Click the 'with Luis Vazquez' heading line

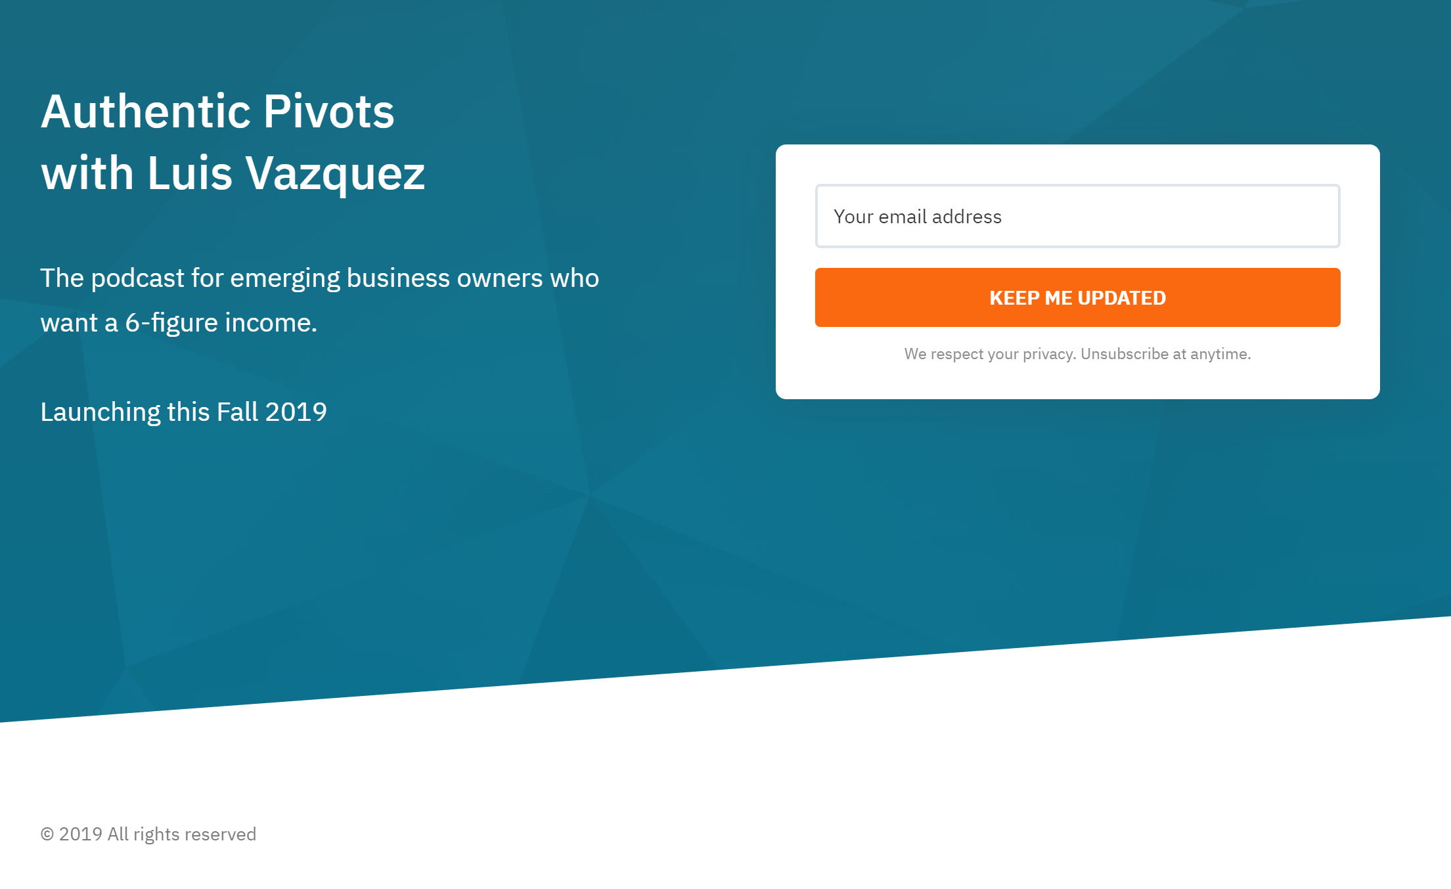point(233,174)
